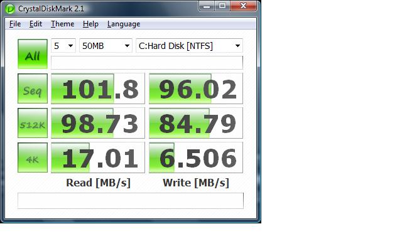Click the Read [MB/s] column label
402x251 pixels.
(98, 183)
